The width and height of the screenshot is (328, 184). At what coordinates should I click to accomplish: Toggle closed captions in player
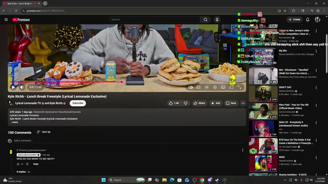pyautogui.click(x=198, y=87)
